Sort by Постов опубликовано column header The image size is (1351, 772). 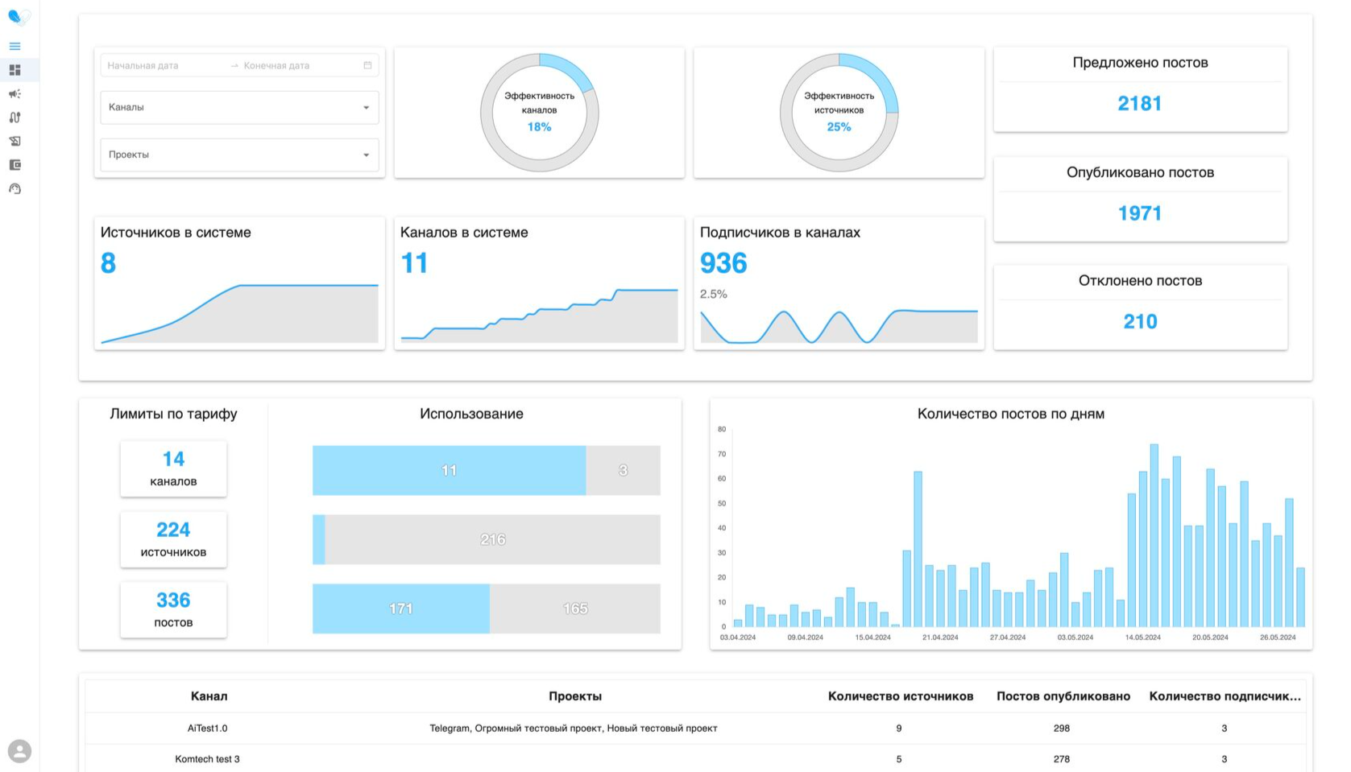(x=1063, y=696)
